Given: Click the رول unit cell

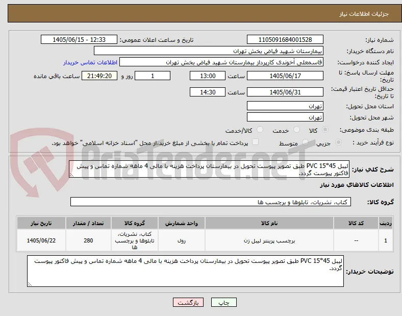Looking at the screenshot, I should click(x=182, y=240).
